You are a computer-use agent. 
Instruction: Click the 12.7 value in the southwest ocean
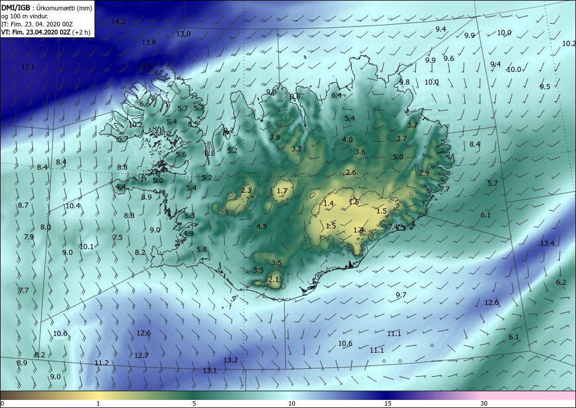(x=141, y=355)
